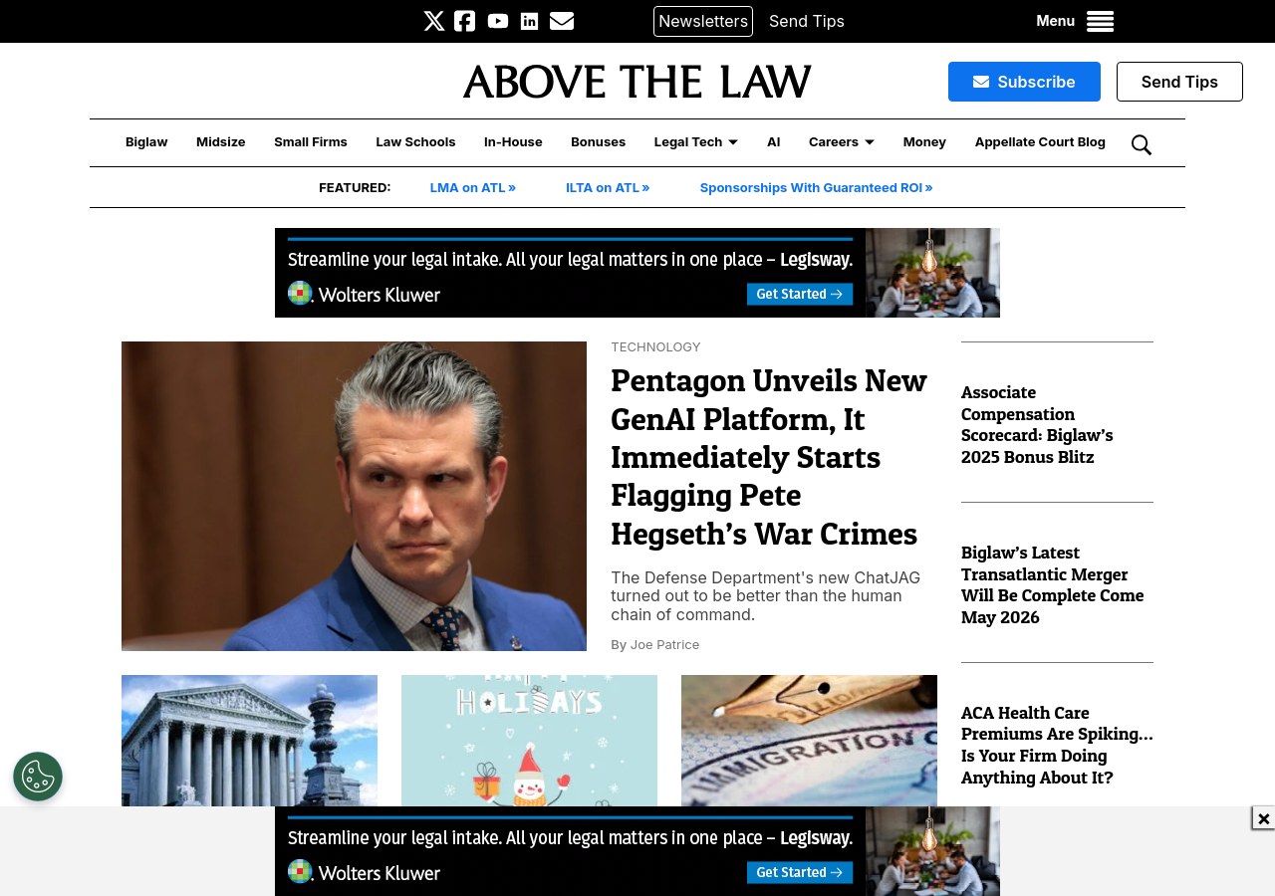Open the hamburger Menu icon
The image size is (1275, 896).
1100,21
